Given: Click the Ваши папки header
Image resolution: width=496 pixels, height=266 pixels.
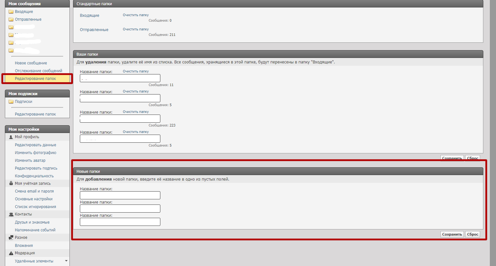Looking at the screenshot, I should 278,54.
